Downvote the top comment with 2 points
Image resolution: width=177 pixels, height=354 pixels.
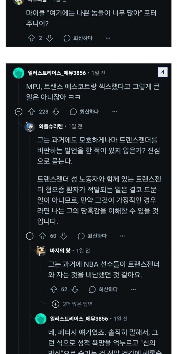[50, 38]
